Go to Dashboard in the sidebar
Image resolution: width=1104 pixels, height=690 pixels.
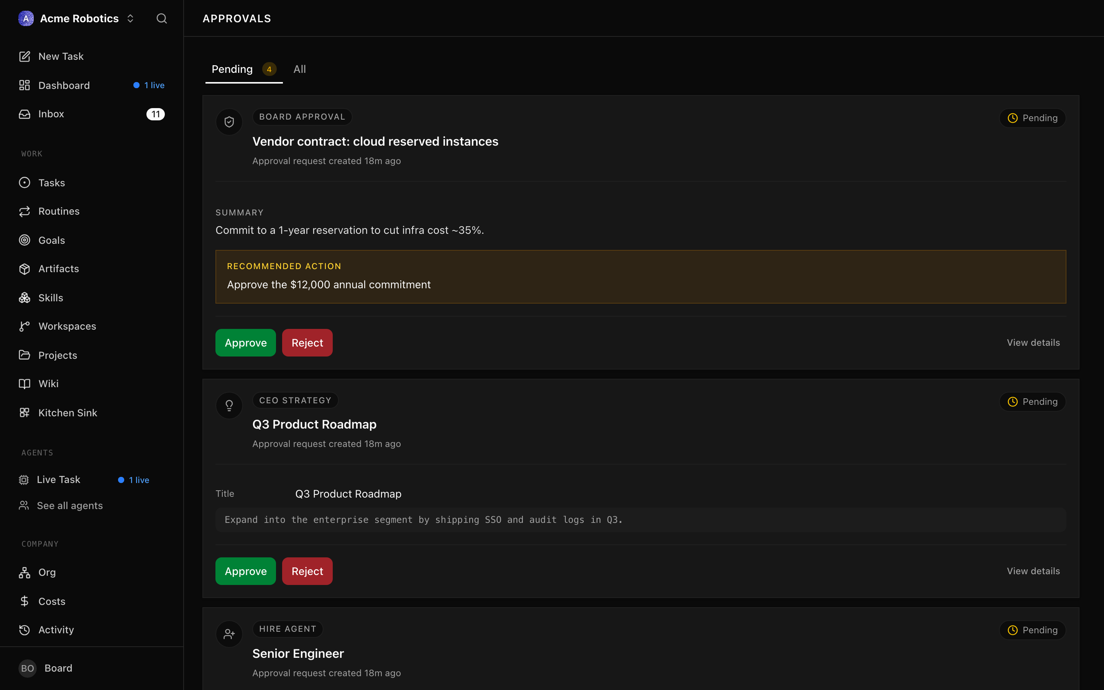[92, 85]
